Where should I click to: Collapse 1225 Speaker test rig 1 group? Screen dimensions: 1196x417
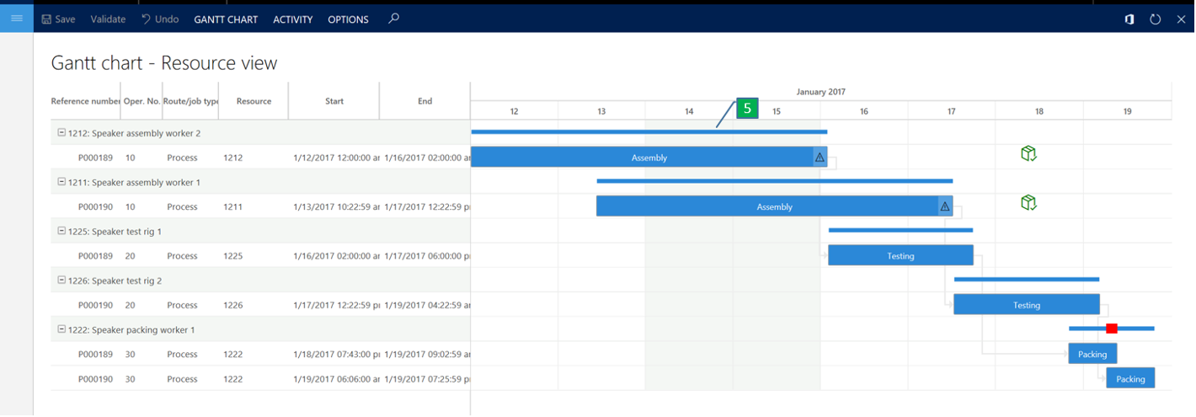61,232
